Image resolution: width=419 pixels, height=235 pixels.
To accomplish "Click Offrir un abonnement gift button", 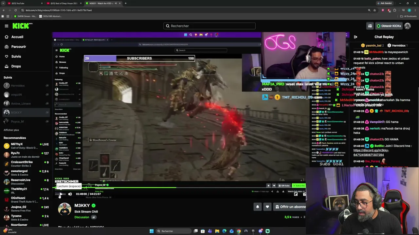I will click(x=290, y=207).
